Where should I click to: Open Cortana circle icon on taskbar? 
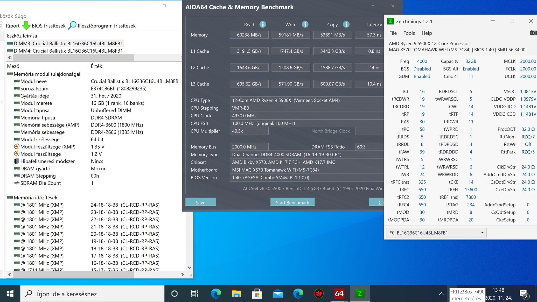click(175, 294)
